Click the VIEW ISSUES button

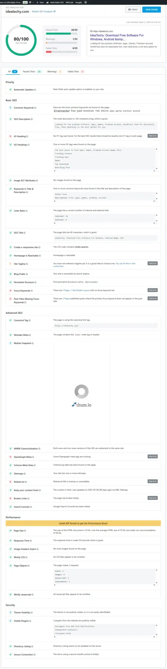[x=151, y=9]
